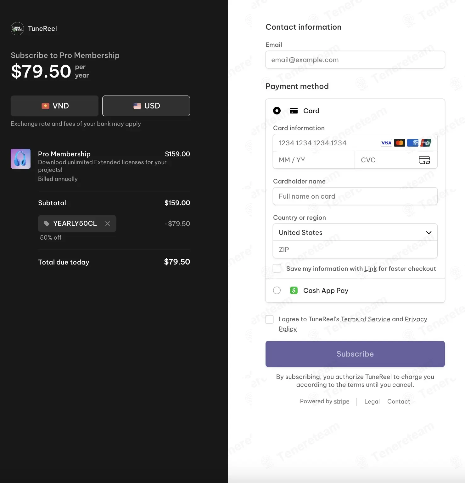Click the Pro Membership headphones thumbnail
The image size is (465, 483).
point(20,159)
